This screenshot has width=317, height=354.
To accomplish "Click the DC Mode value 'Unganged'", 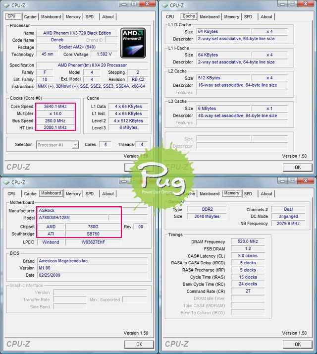I will click(288, 217).
